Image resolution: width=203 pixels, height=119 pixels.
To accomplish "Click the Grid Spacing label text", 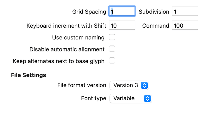I will tap(89, 12).
